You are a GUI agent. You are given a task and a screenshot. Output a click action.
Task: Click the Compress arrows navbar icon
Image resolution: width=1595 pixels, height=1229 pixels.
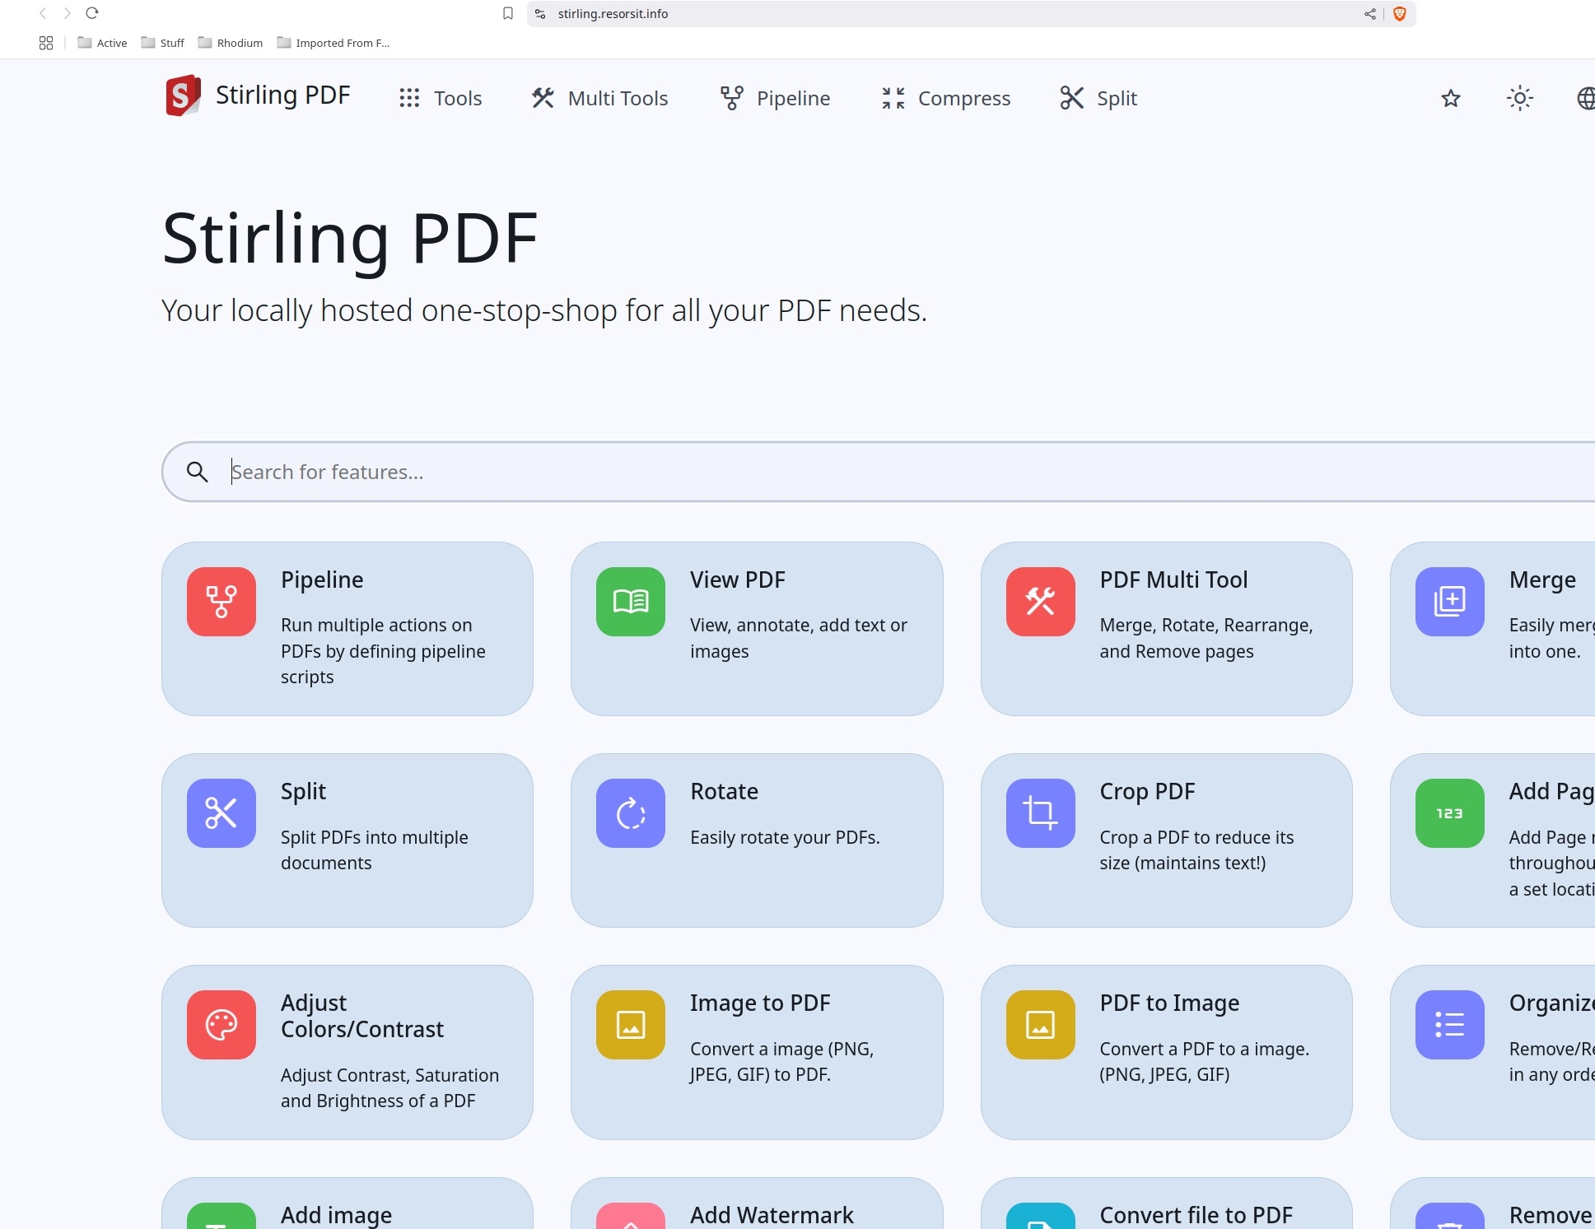click(893, 98)
